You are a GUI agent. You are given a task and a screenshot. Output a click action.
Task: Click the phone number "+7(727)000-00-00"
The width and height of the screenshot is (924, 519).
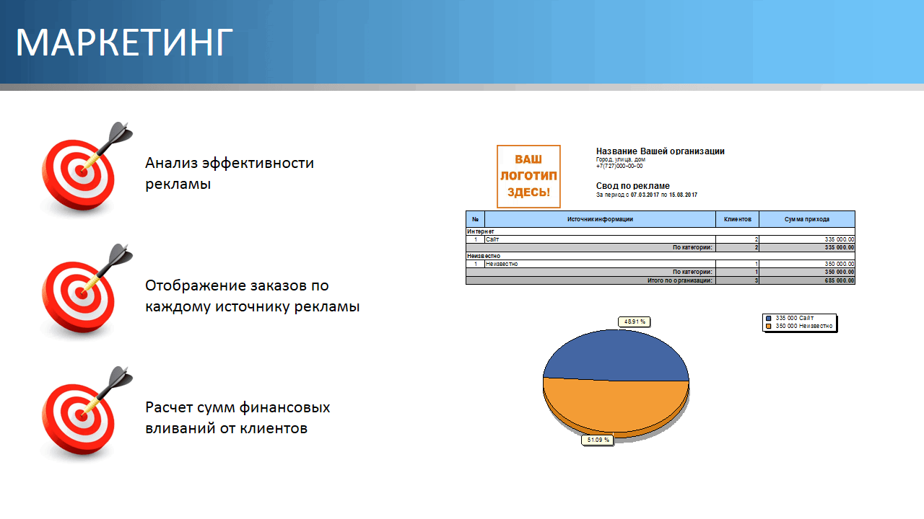tap(619, 166)
